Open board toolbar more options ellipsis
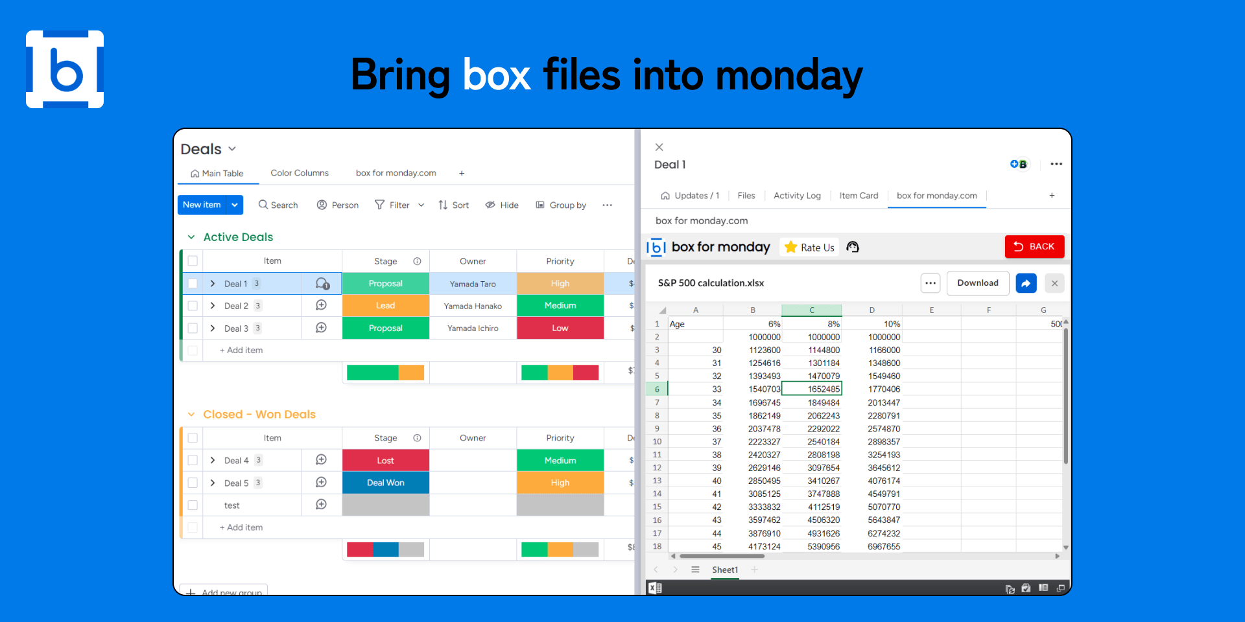Image resolution: width=1245 pixels, height=622 pixels. click(607, 205)
